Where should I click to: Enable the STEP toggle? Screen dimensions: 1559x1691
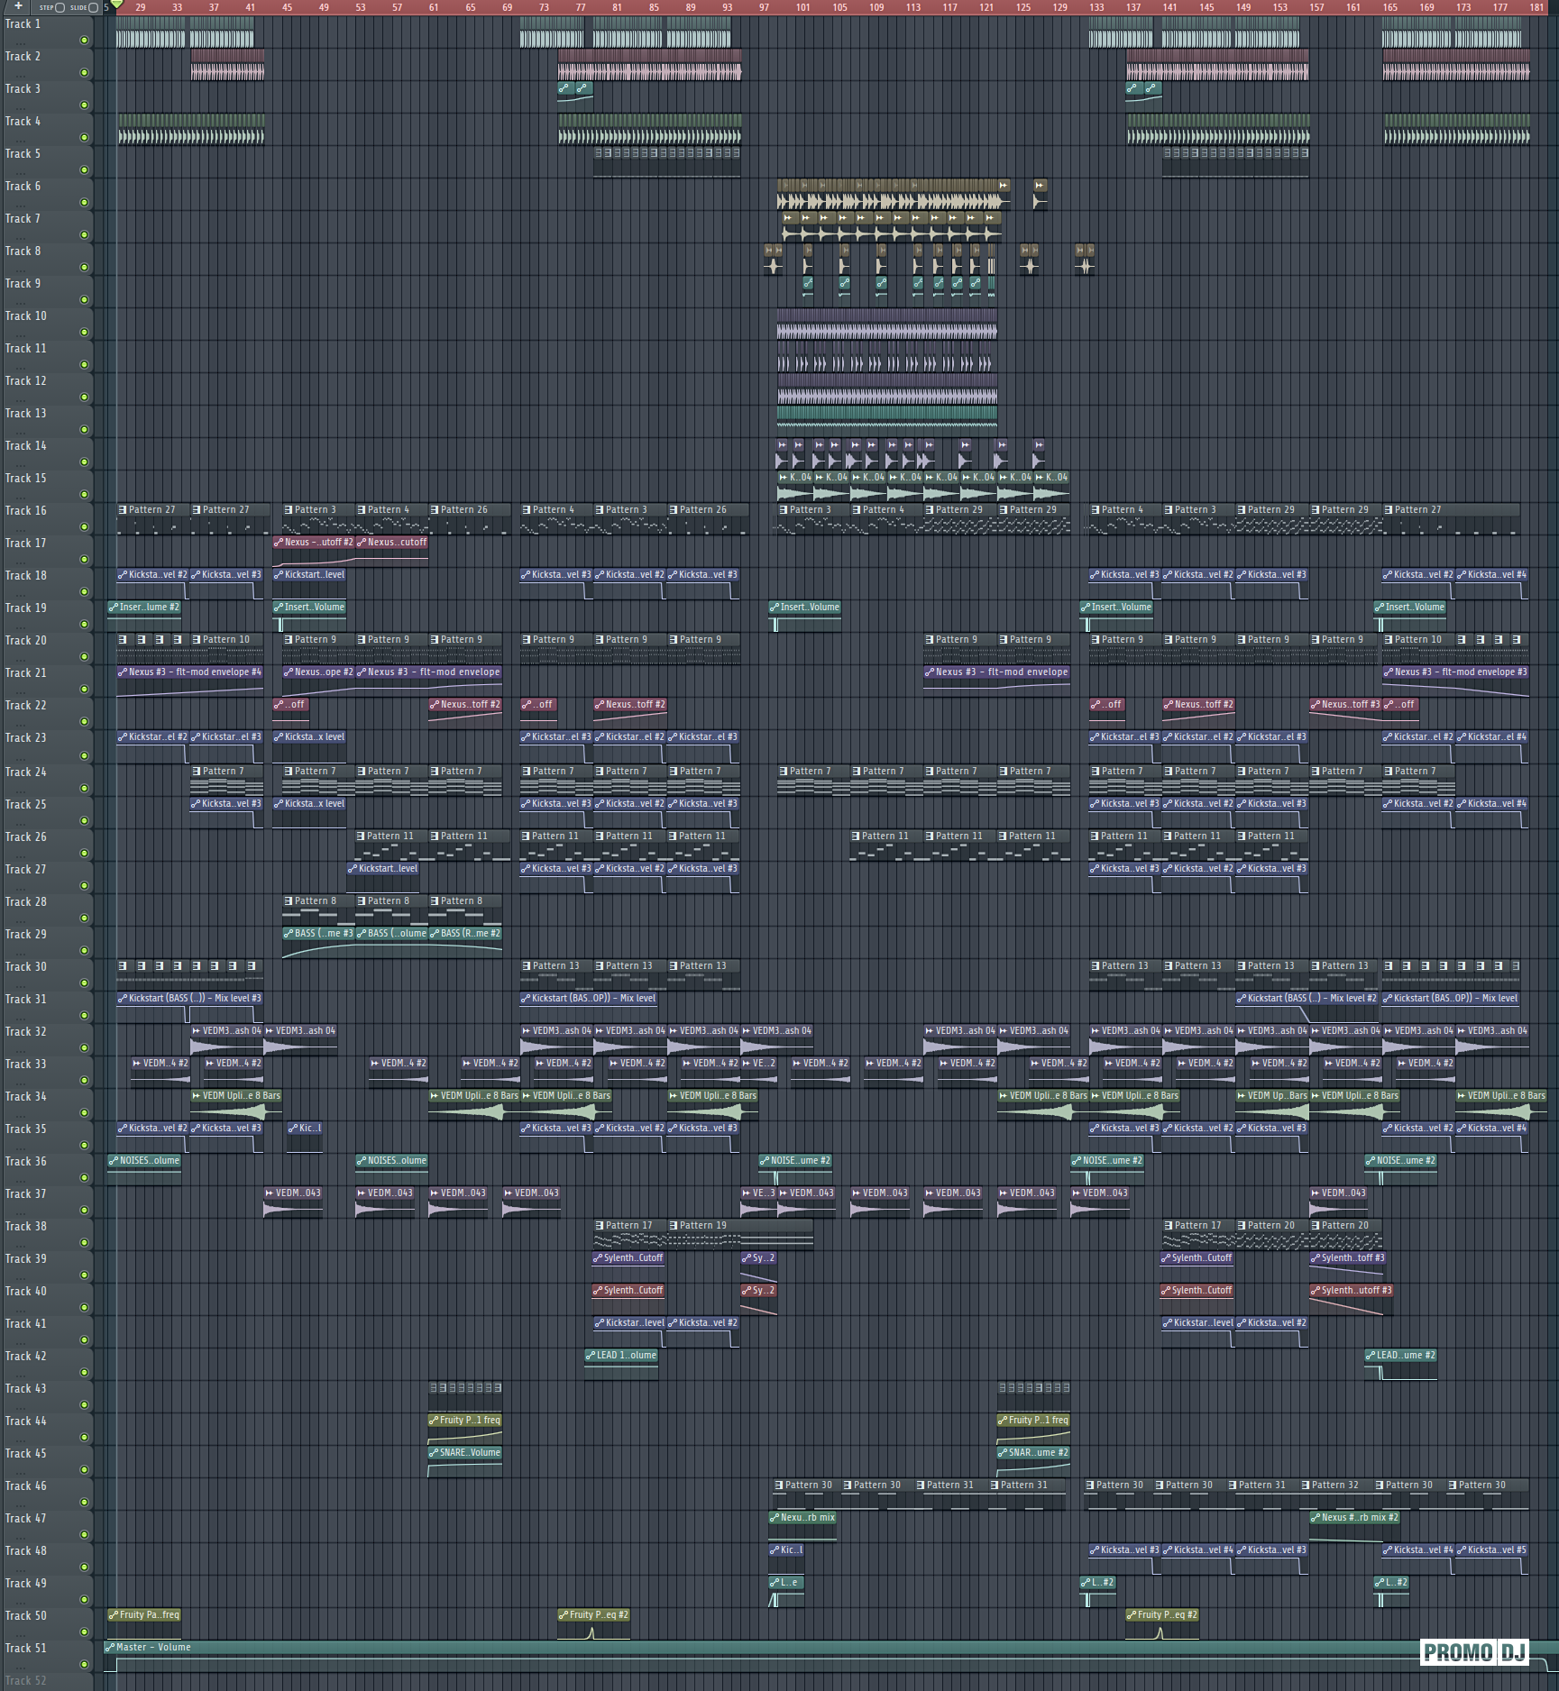pos(60,7)
